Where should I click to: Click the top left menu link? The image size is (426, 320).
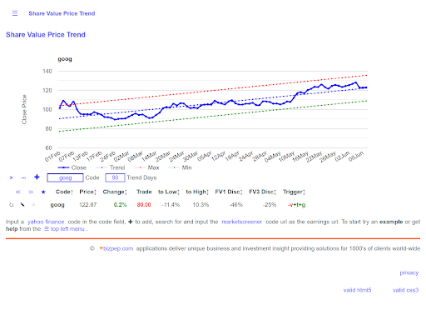pyautogui.click(x=65, y=229)
